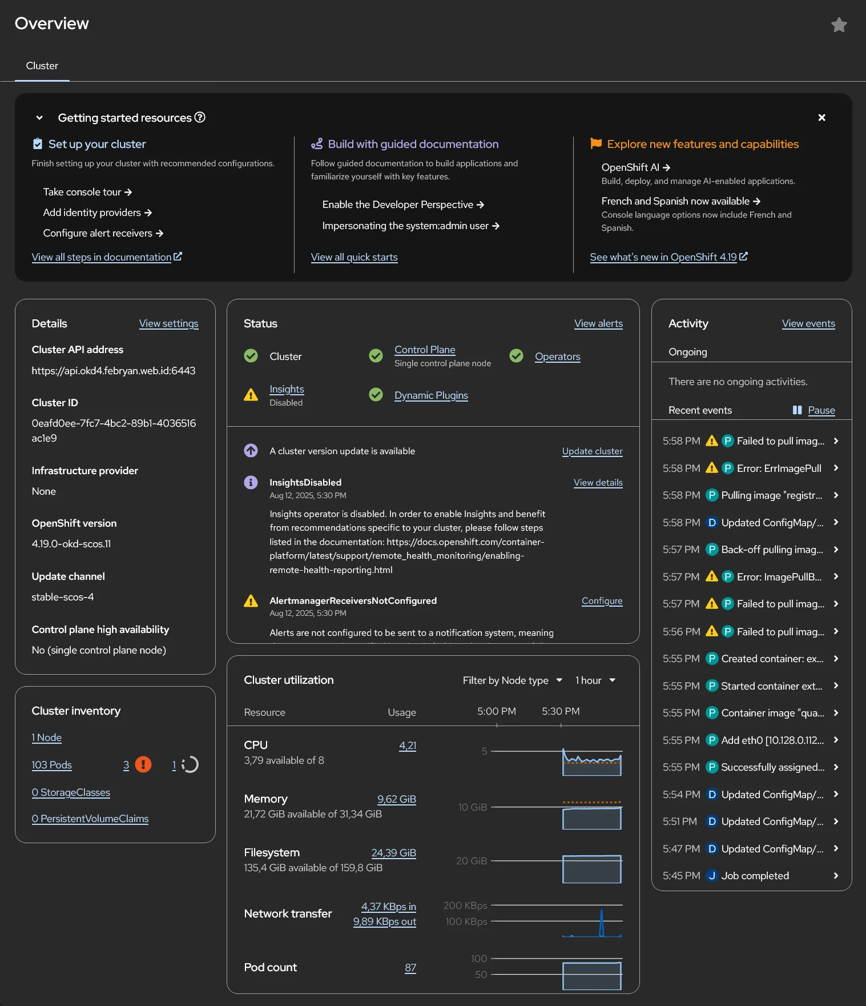Expand the 5:58 PM Failed to pull image event
Image resolution: width=866 pixels, height=1006 pixels.
point(836,440)
